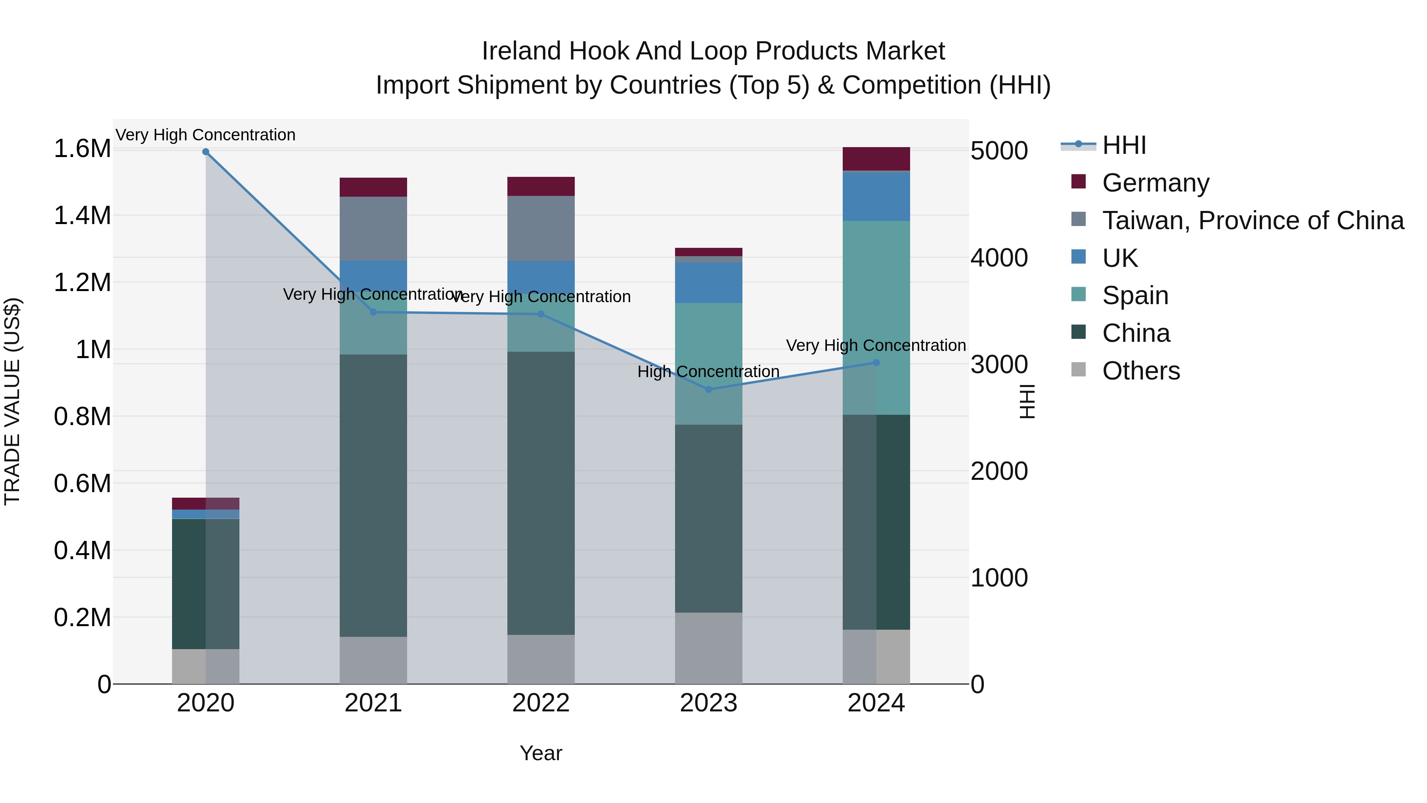Click the Others segment of 2021 bar
This screenshot has height=803, width=1427.
coord(373,660)
